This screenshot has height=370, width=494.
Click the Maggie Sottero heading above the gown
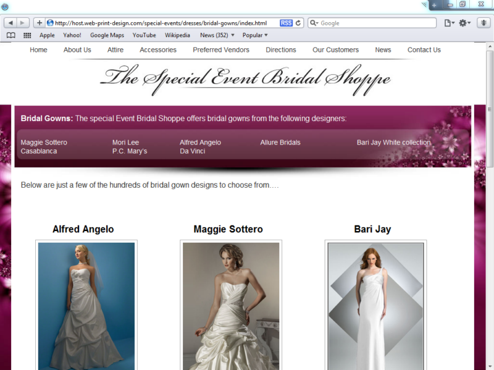pyautogui.click(x=228, y=229)
